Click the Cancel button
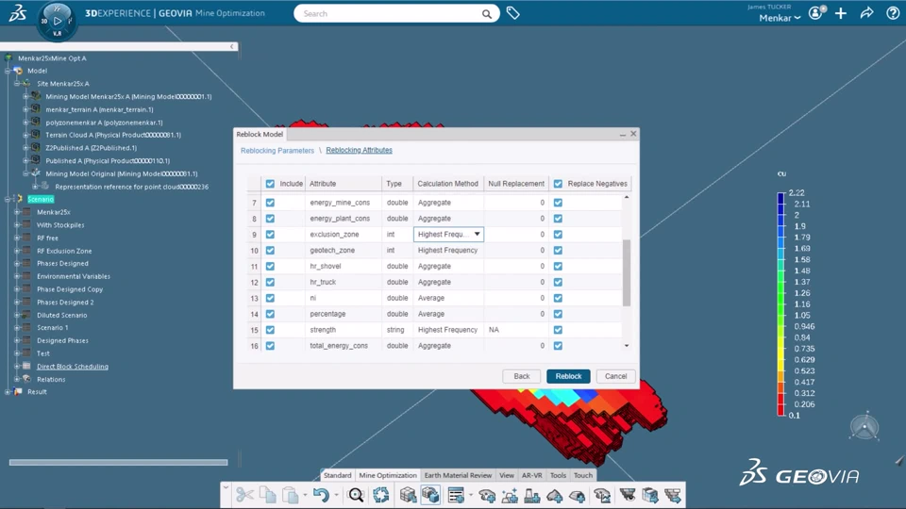 [616, 376]
